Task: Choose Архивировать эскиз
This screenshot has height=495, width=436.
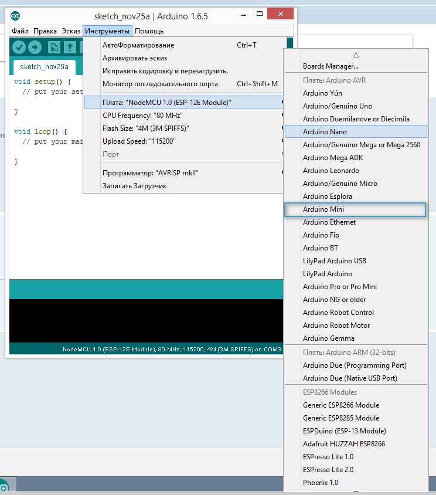Action: click(x=183, y=58)
